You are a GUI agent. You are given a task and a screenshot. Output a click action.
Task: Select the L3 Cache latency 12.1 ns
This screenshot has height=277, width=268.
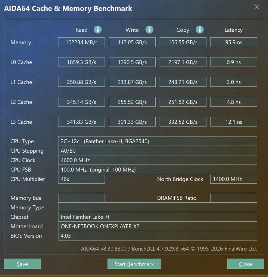coord(234,122)
